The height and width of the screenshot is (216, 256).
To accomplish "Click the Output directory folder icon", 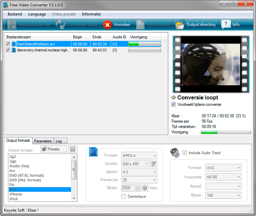I will pos(180,25).
